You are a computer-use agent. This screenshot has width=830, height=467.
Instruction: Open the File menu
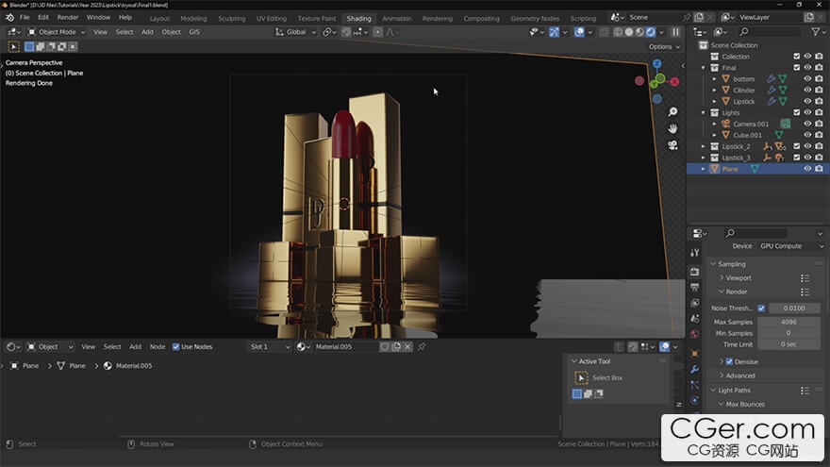coord(25,18)
